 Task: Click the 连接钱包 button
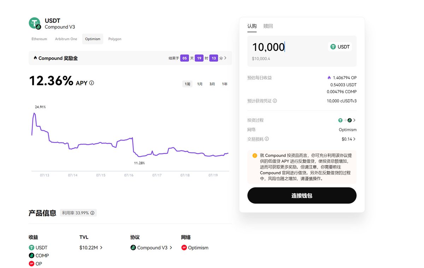[x=302, y=195]
